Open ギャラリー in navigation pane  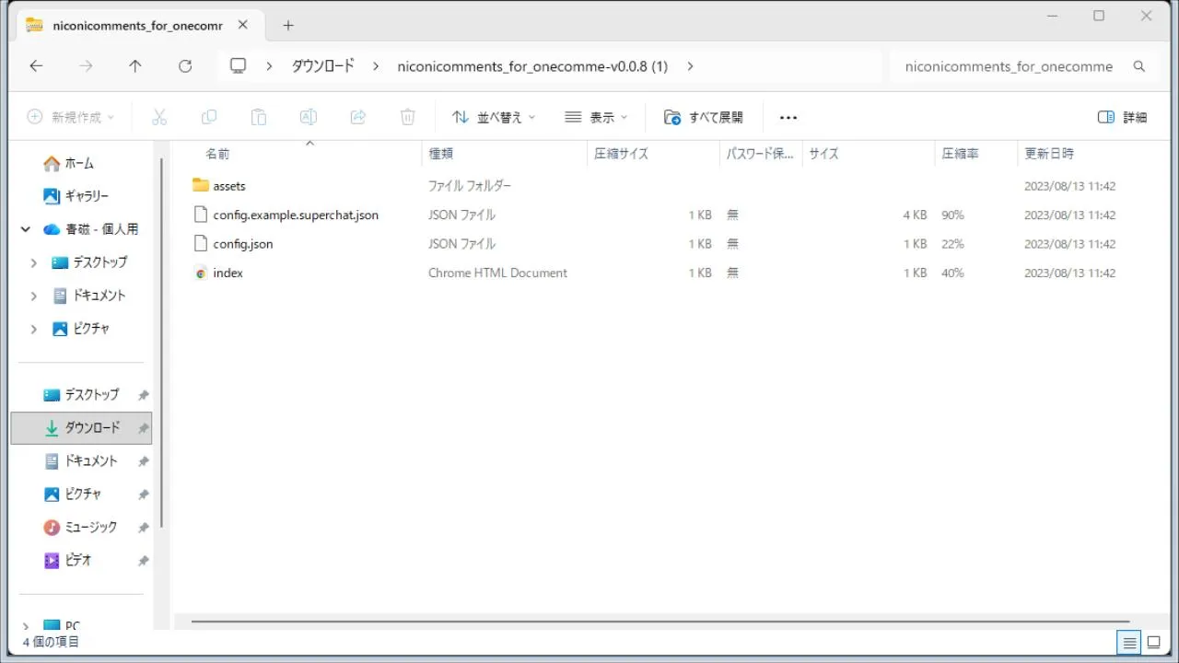pyautogui.click(x=87, y=196)
